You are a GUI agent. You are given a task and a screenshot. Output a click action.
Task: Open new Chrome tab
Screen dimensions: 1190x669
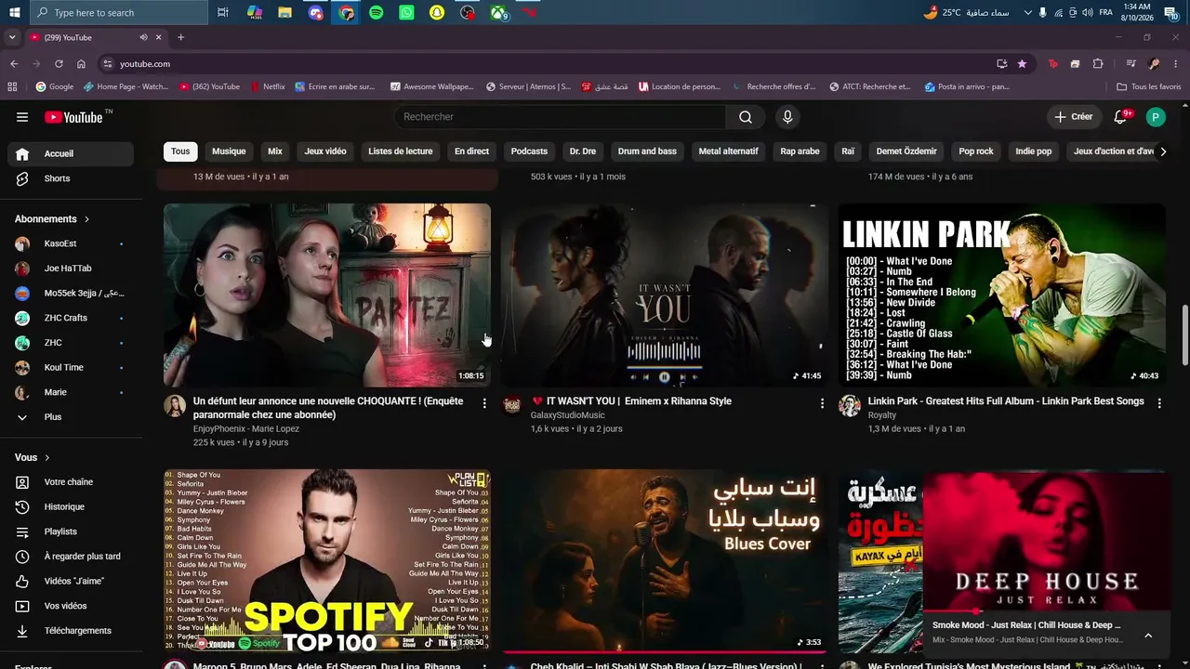(x=180, y=37)
